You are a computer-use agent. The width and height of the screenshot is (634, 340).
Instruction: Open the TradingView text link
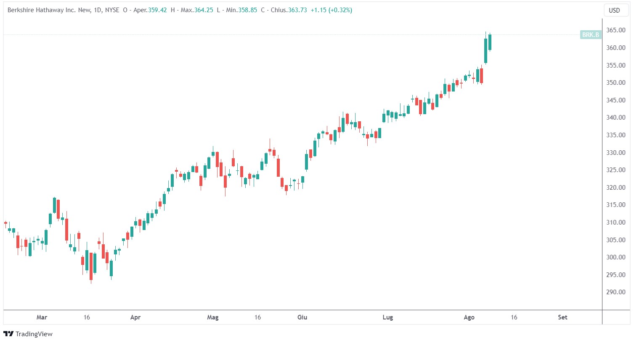pyautogui.click(x=34, y=334)
